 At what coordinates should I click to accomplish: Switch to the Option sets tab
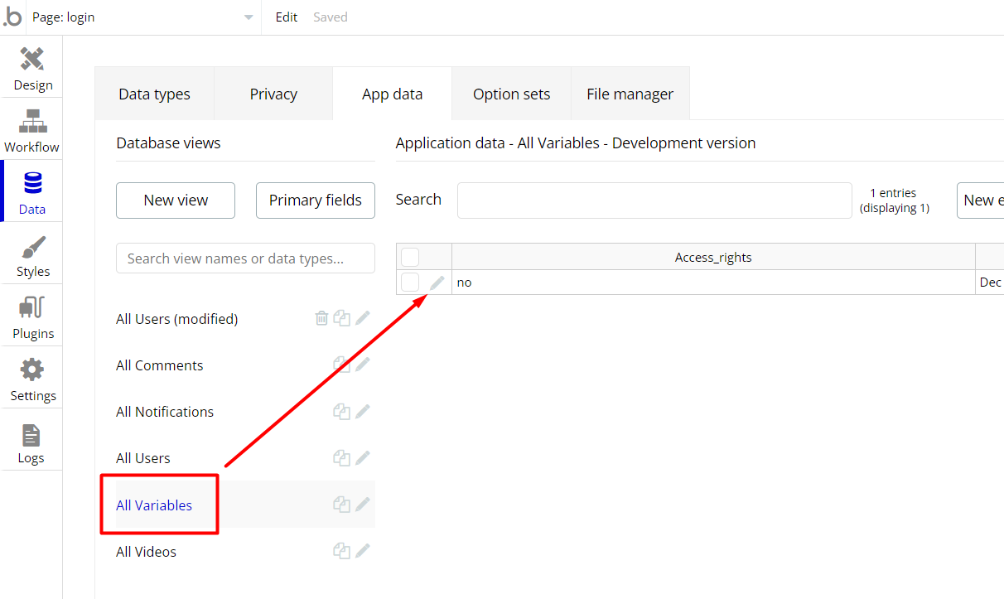tap(511, 94)
